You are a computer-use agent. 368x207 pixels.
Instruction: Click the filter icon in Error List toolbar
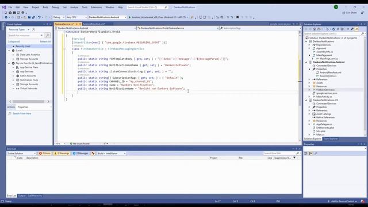[x=93, y=154]
